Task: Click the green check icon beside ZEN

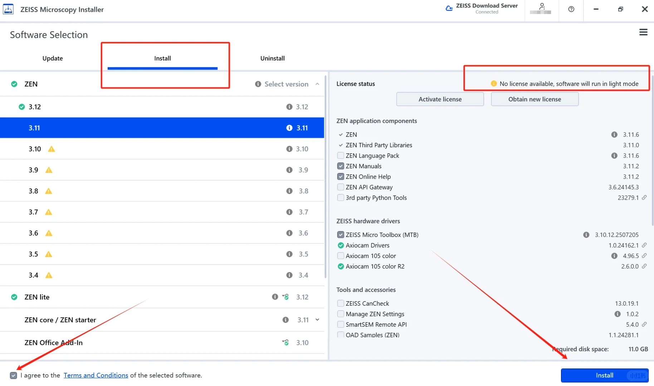Action: tap(14, 84)
